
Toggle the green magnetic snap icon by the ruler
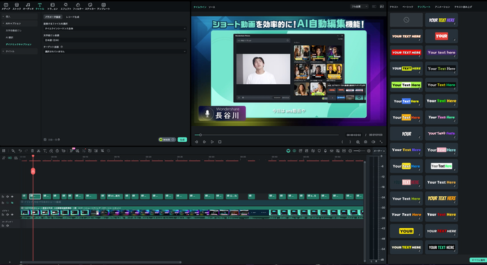click(10, 158)
